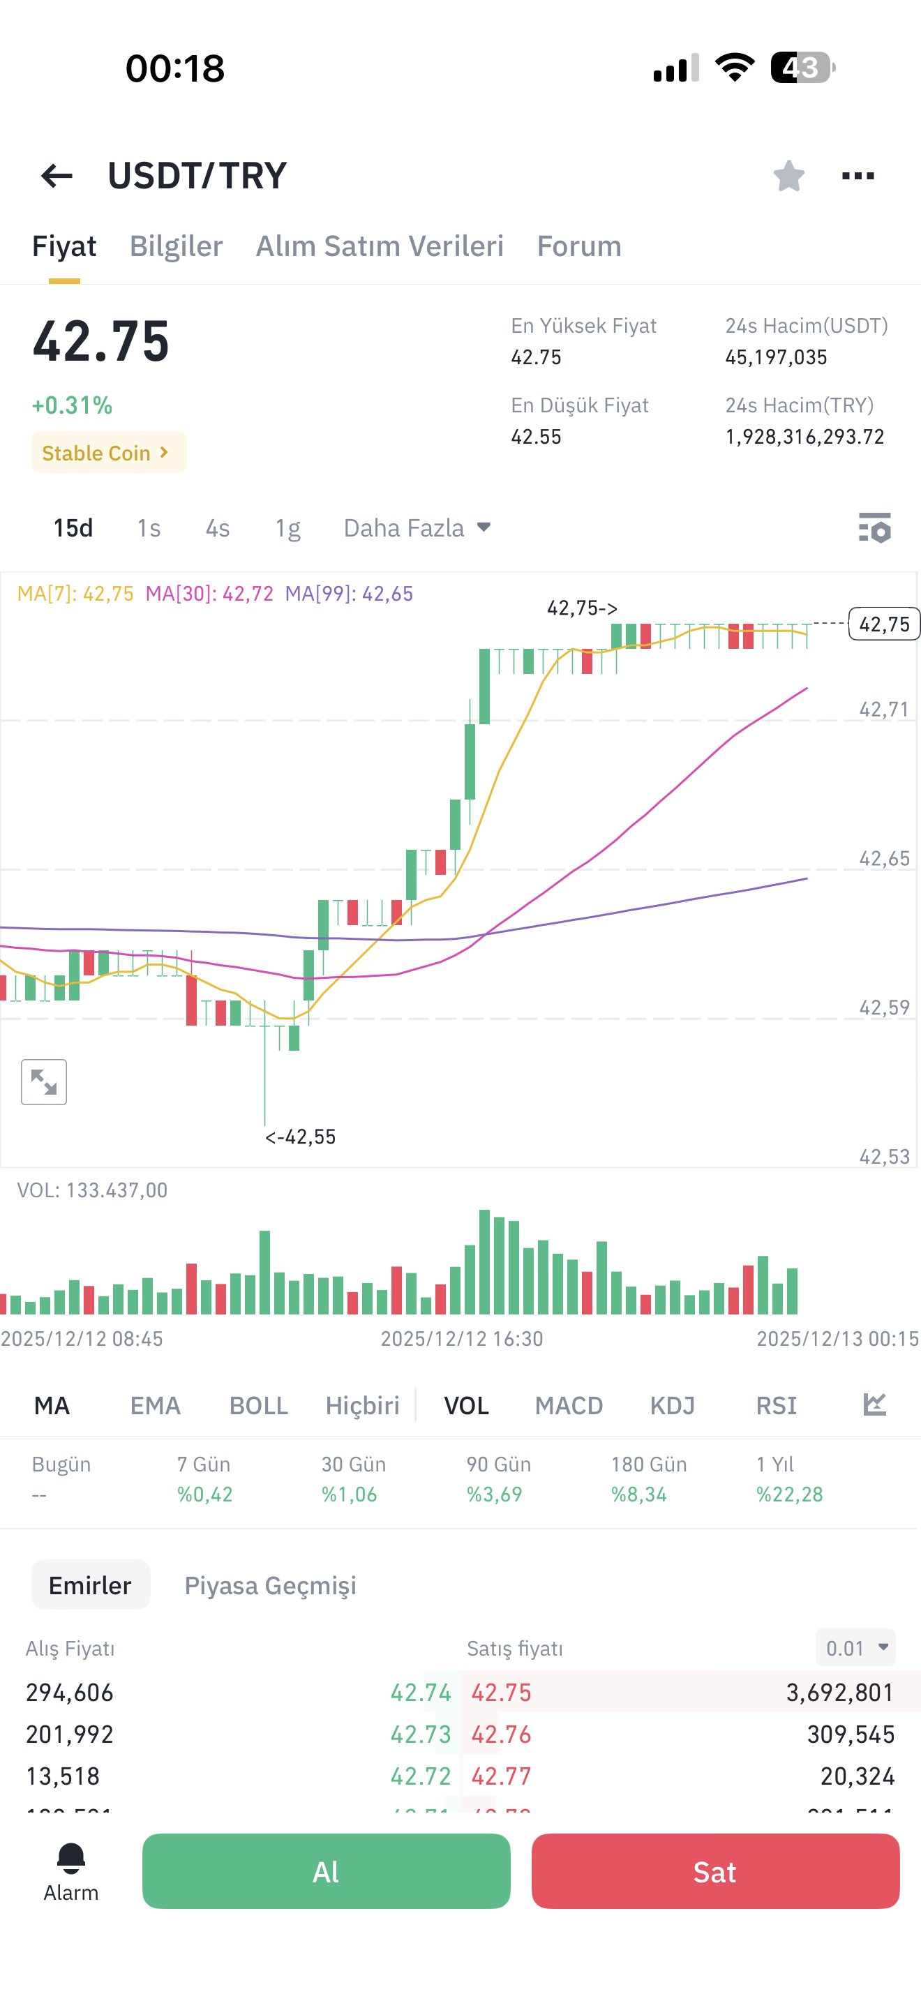
Task: Open the 0.01 price precision dropdown
Action: [856, 1647]
